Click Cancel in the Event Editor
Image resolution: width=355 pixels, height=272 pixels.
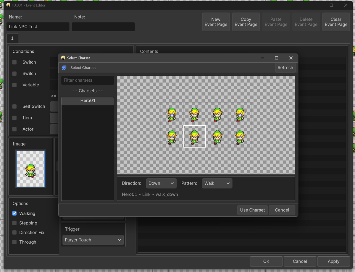[300, 261]
